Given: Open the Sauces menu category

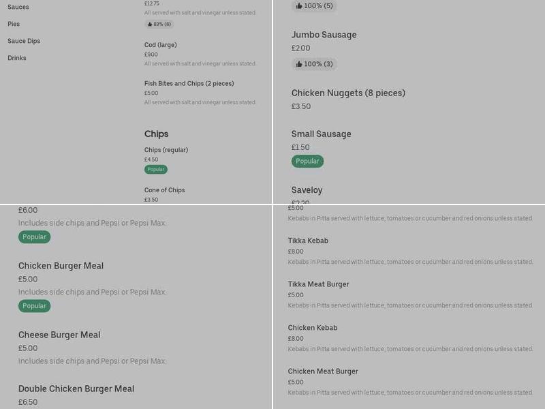Looking at the screenshot, I should click(18, 7).
